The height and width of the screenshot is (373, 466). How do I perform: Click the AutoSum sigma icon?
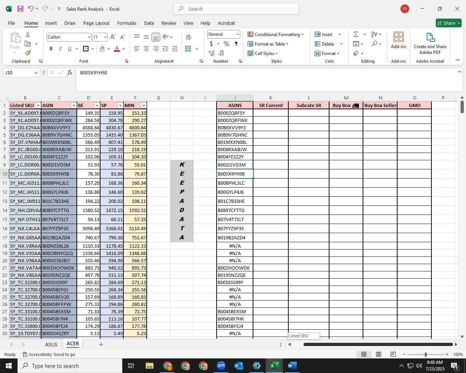pos(356,34)
